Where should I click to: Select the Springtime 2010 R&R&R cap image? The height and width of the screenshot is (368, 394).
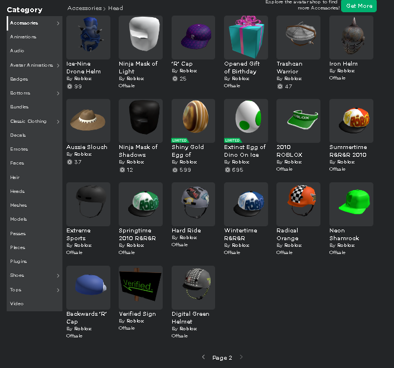[x=140, y=205]
